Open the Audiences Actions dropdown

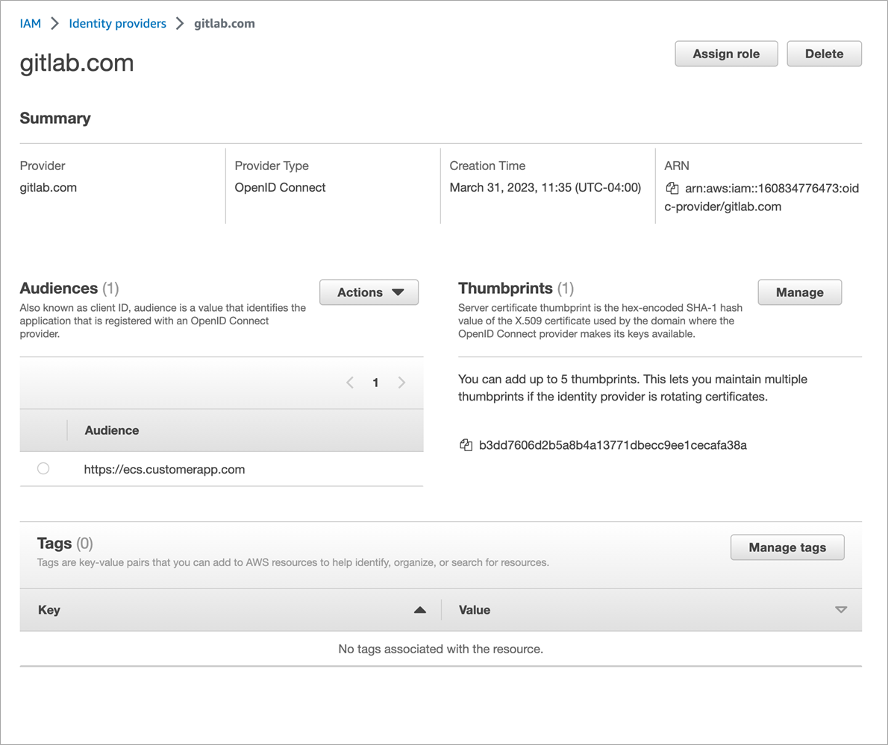369,292
